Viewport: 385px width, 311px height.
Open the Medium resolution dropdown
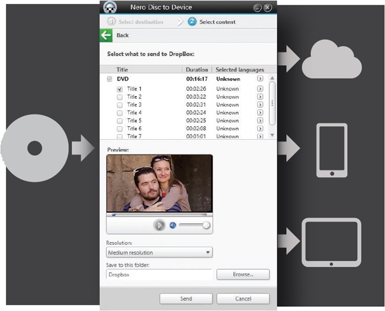pos(159,252)
